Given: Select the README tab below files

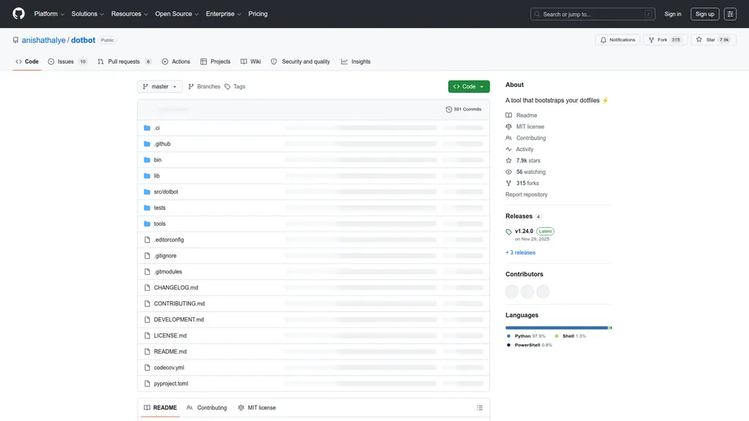Looking at the screenshot, I should tap(160, 408).
